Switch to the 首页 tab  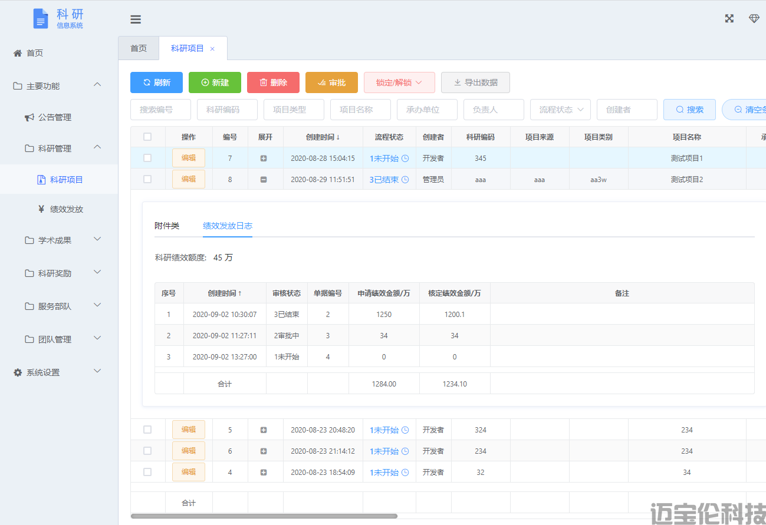click(139, 48)
